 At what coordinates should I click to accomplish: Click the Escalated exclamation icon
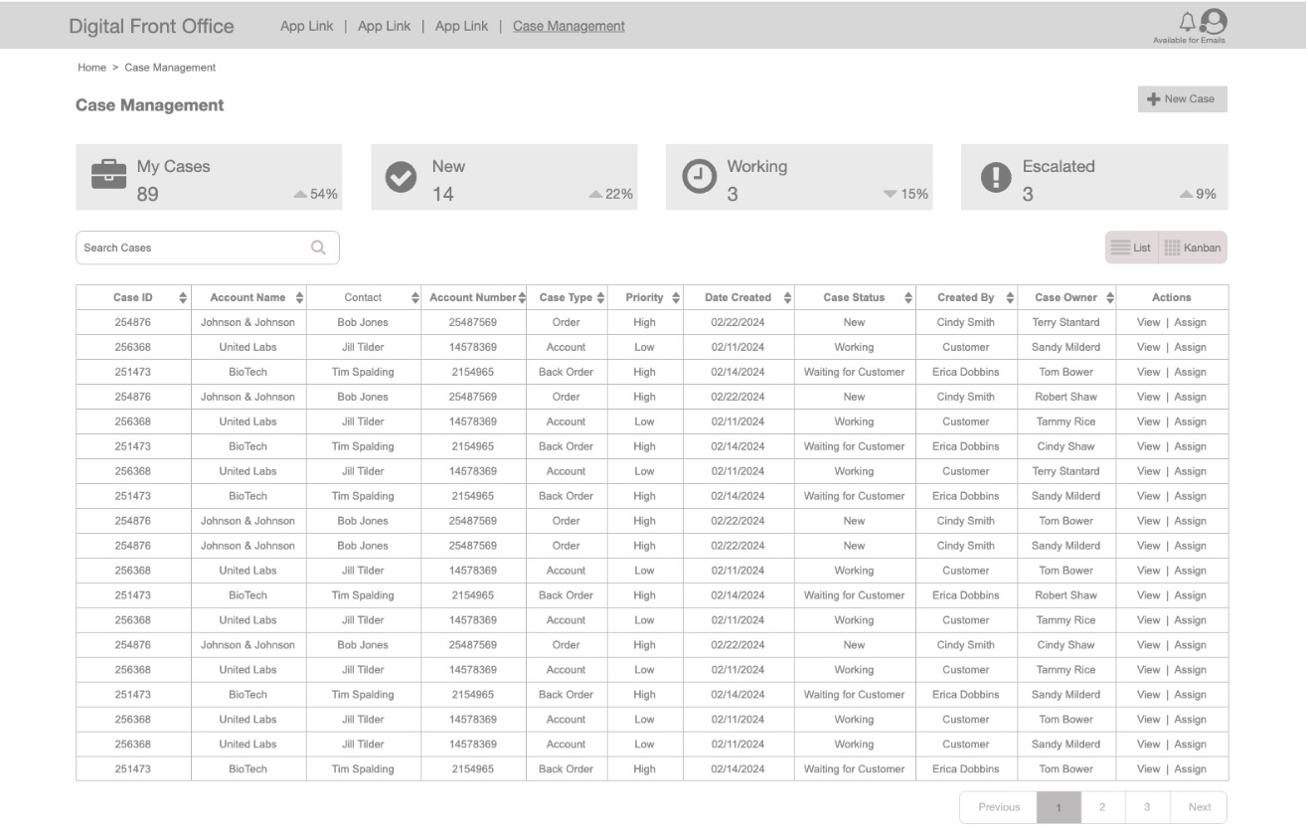[x=995, y=176]
